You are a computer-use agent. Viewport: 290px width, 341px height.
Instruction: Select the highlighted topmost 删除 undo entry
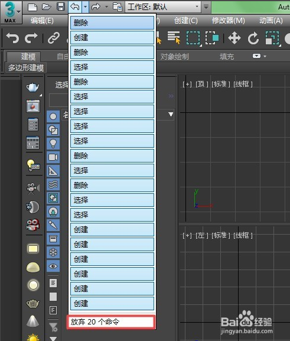click(112, 23)
